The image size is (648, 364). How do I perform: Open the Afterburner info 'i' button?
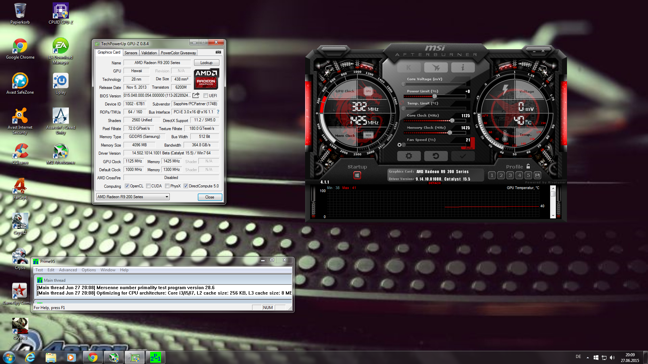tap(463, 67)
